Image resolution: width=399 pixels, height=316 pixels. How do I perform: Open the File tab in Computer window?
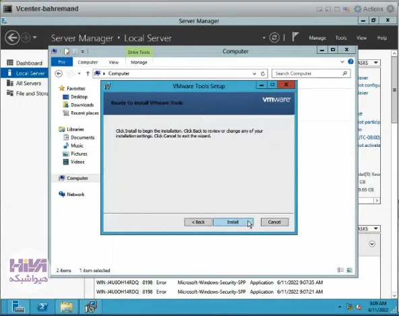point(62,62)
